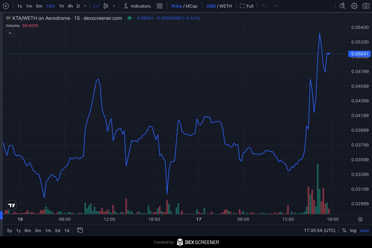Open the layout grid templates icon
The image size is (372, 248).
[160, 6]
